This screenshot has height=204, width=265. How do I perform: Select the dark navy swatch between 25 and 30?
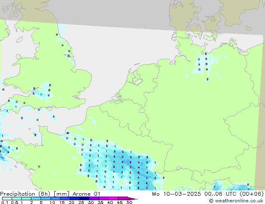click(84, 199)
